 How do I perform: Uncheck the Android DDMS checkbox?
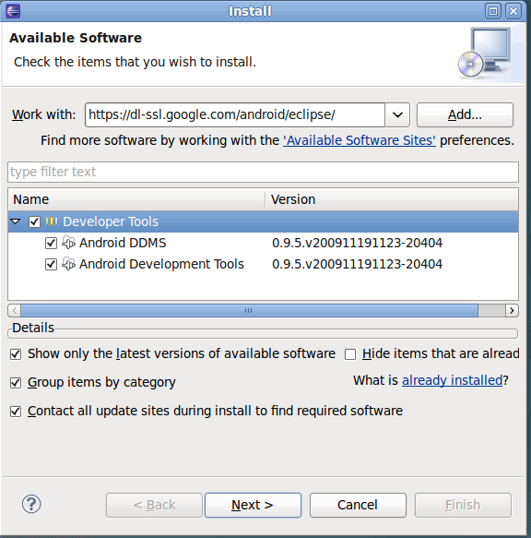pos(51,244)
